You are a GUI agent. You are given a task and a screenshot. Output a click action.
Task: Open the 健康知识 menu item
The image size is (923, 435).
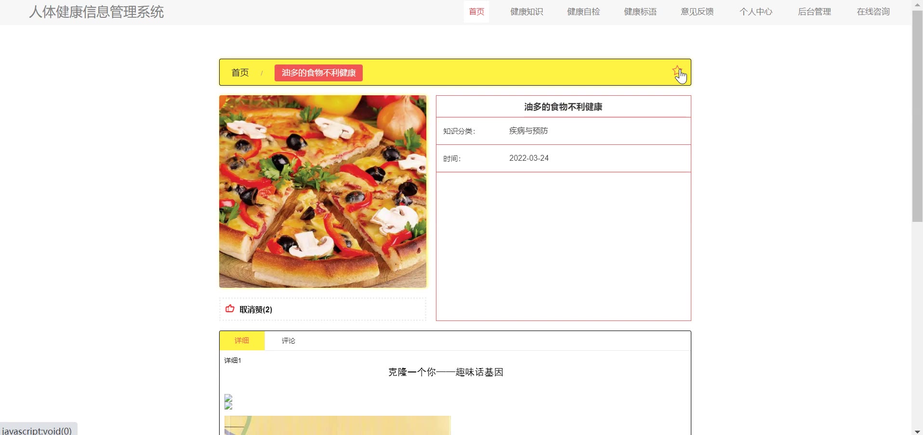(x=527, y=12)
